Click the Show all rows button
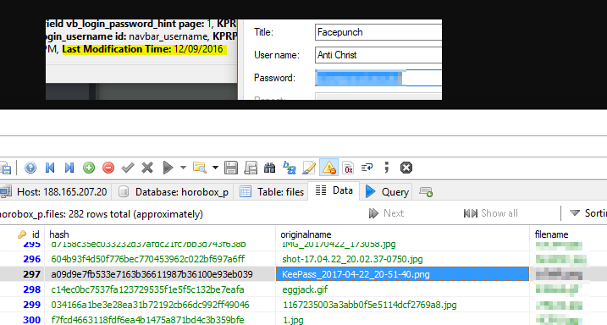607x325 pixels. click(x=490, y=213)
